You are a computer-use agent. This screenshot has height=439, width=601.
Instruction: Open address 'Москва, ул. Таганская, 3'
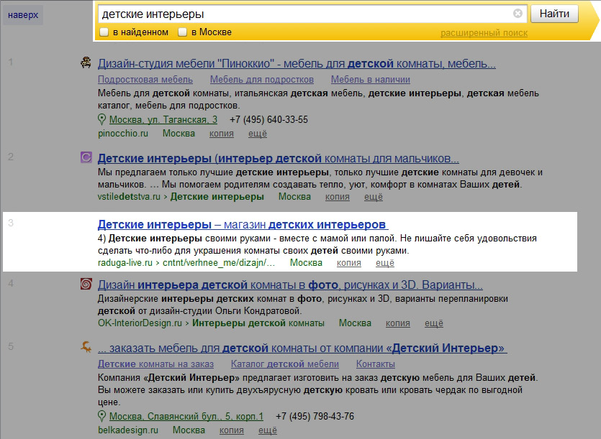tap(163, 120)
